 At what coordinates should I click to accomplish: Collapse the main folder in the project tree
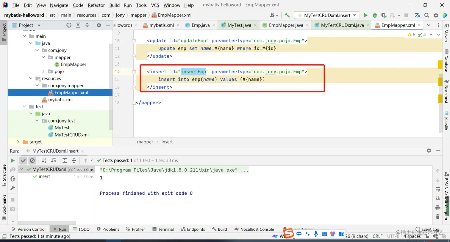25,36
